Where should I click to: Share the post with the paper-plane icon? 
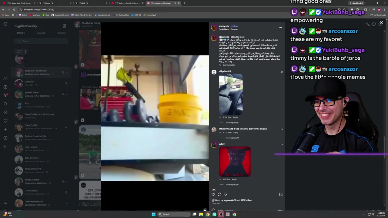click(226, 194)
